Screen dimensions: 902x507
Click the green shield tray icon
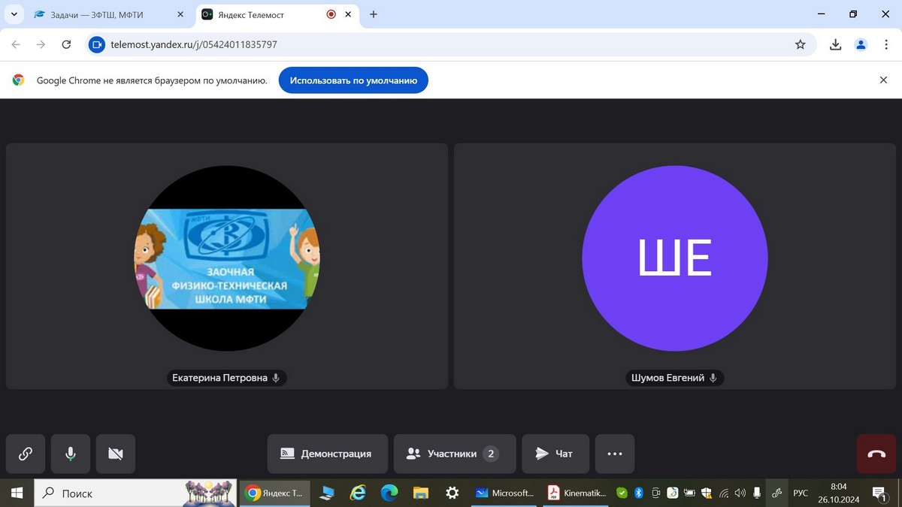(622, 493)
